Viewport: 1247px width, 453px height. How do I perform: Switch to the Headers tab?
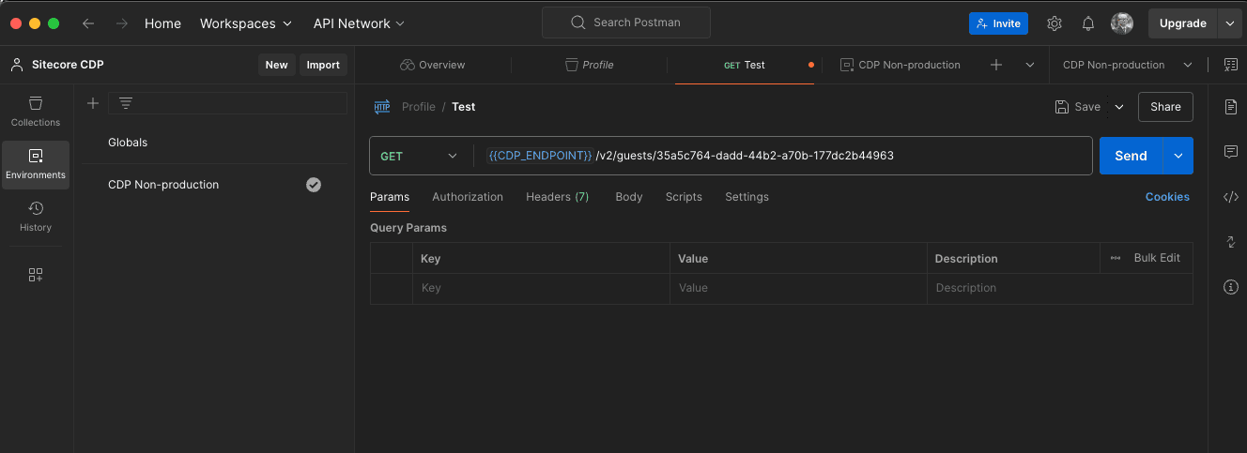coord(557,197)
